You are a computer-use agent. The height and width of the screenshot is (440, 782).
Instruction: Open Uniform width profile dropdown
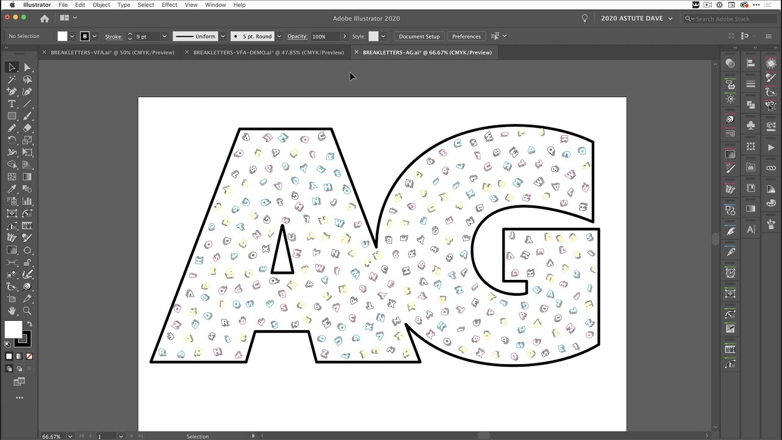[222, 36]
